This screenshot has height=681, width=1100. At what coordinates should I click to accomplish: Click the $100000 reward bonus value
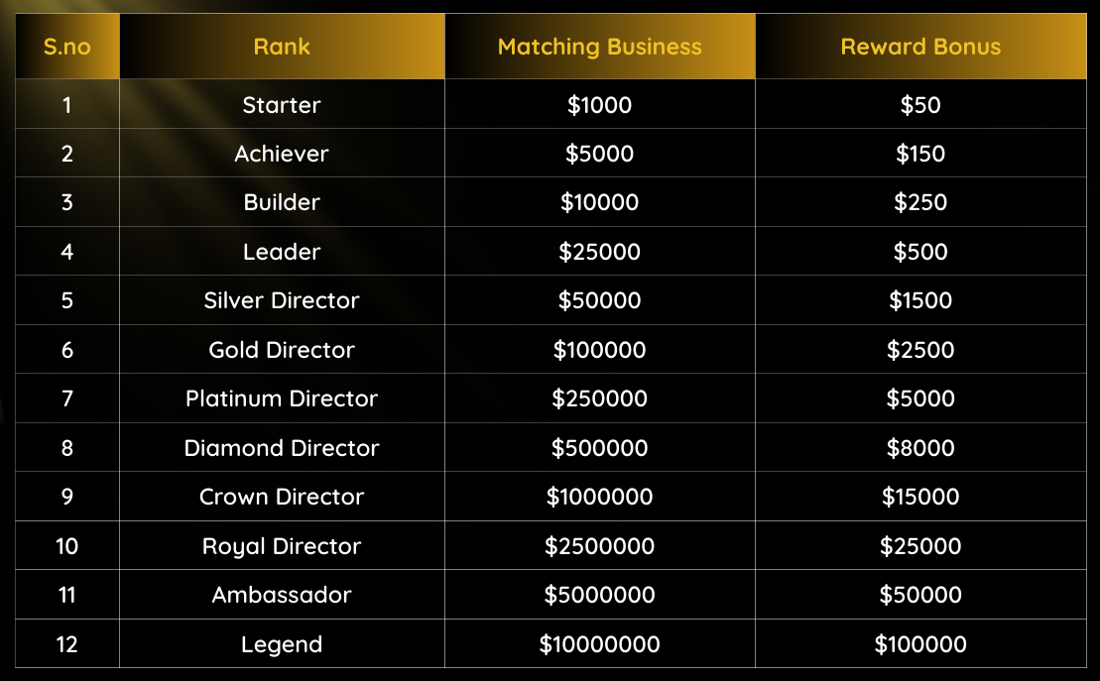(920, 644)
